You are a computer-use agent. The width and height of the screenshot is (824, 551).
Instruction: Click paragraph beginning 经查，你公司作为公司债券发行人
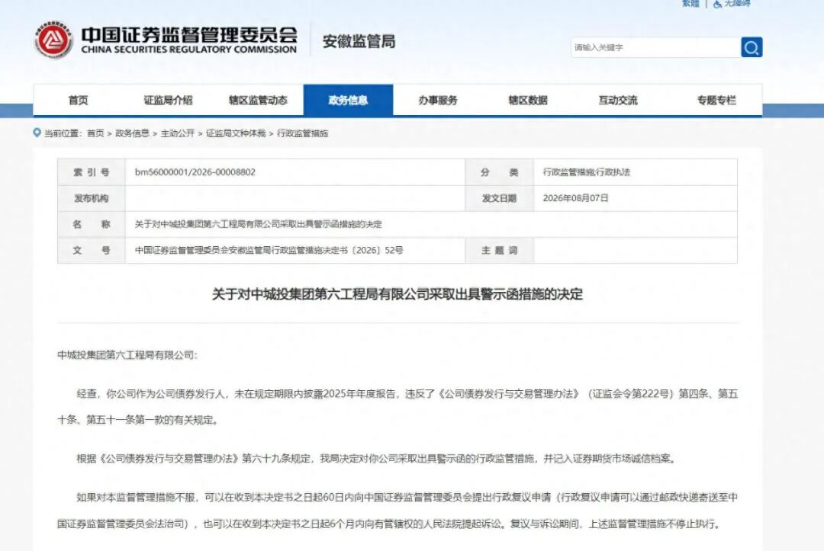point(398,407)
